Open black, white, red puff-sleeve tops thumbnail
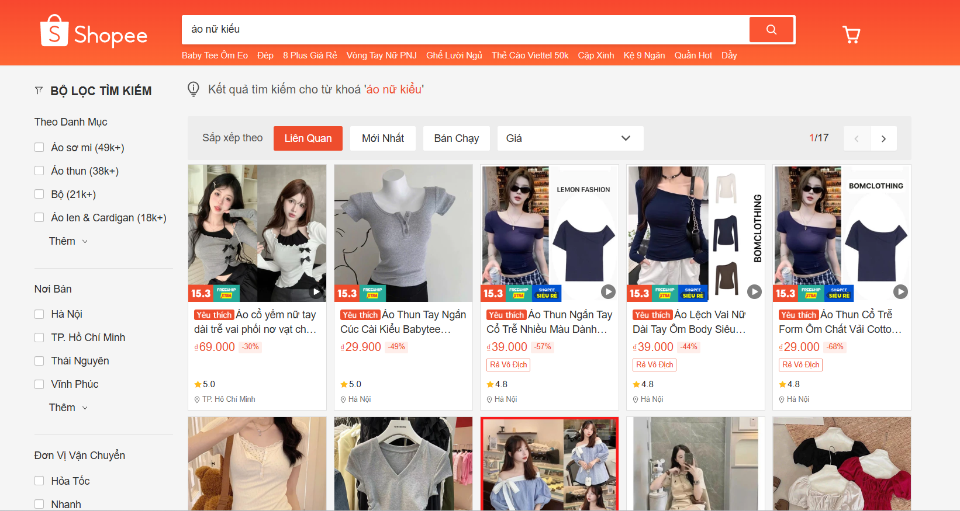The image size is (960, 511). 842,464
